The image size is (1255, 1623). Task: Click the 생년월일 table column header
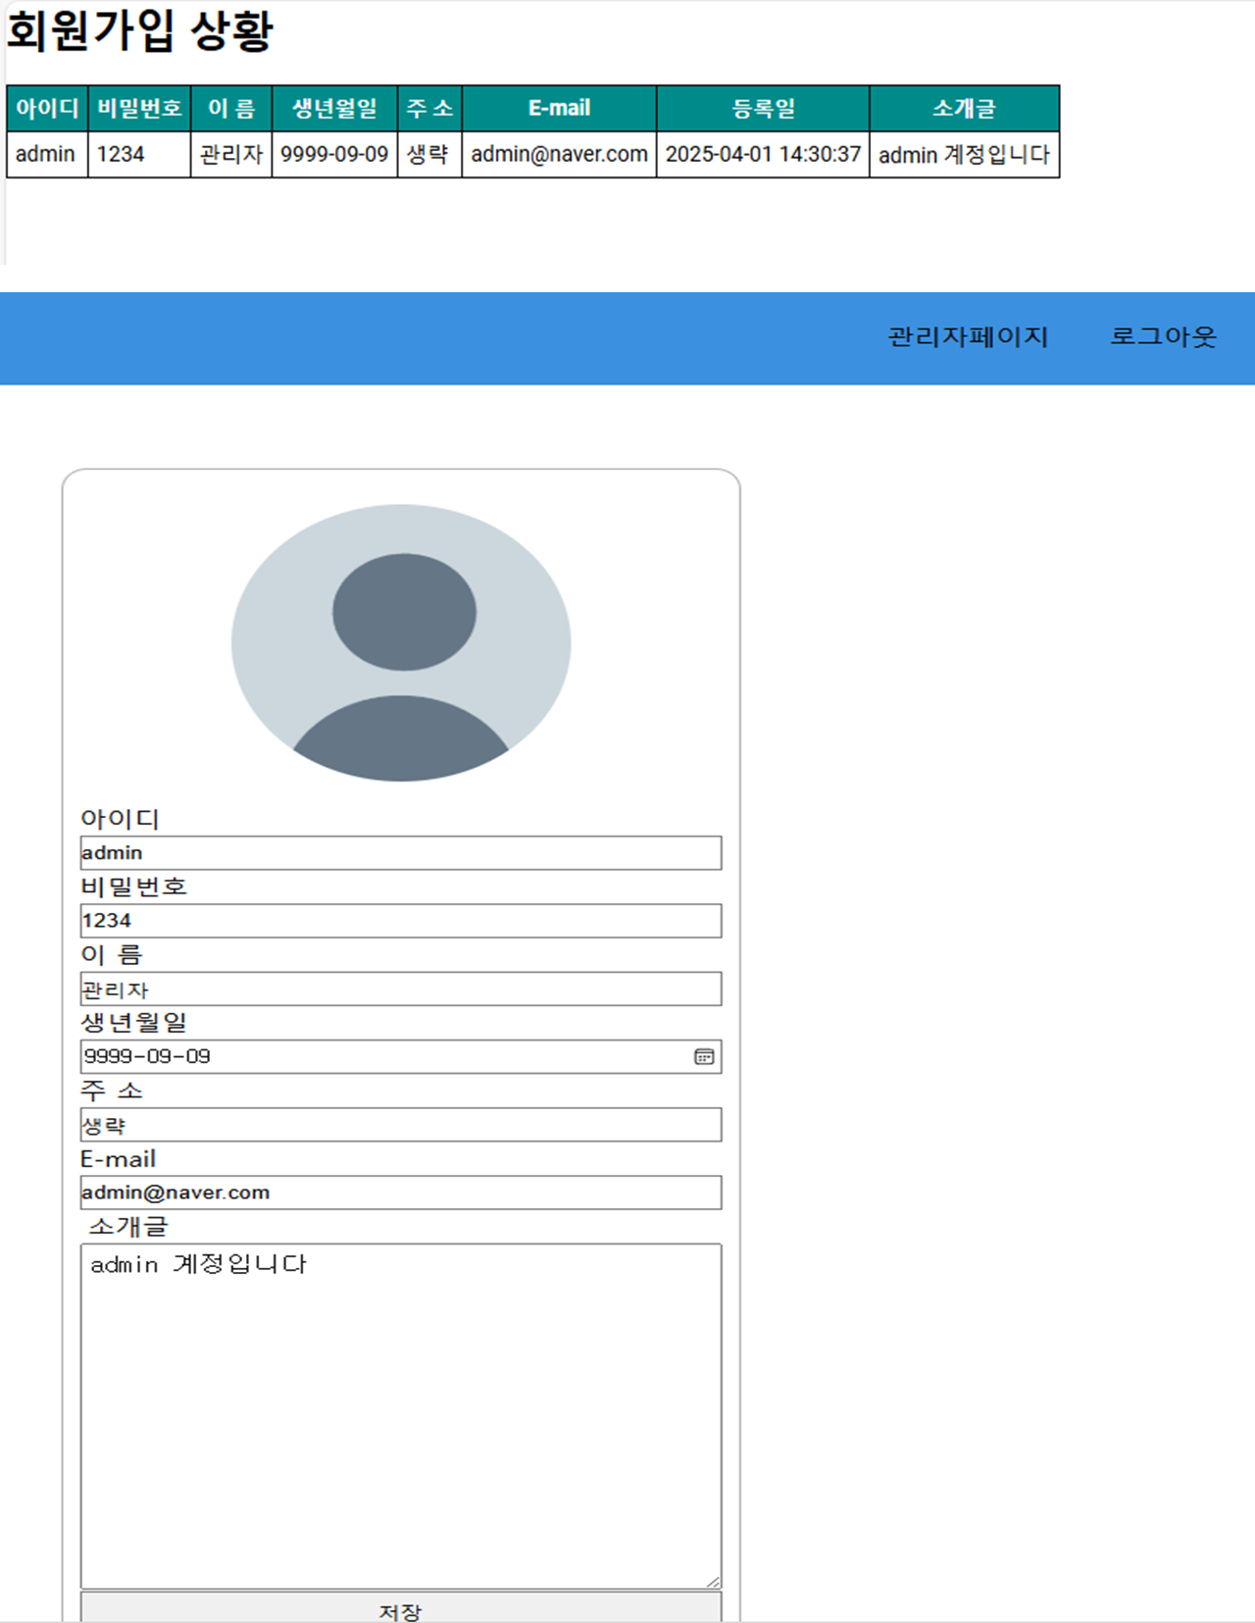click(334, 108)
